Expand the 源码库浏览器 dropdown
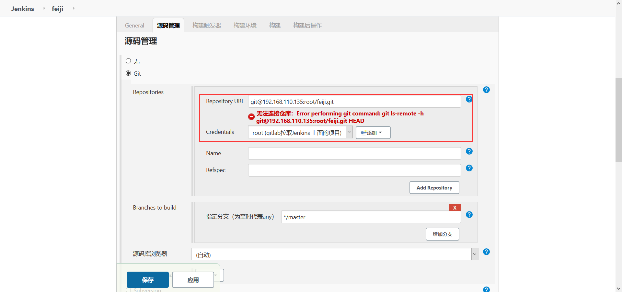Image resolution: width=622 pixels, height=292 pixels. (x=335, y=254)
